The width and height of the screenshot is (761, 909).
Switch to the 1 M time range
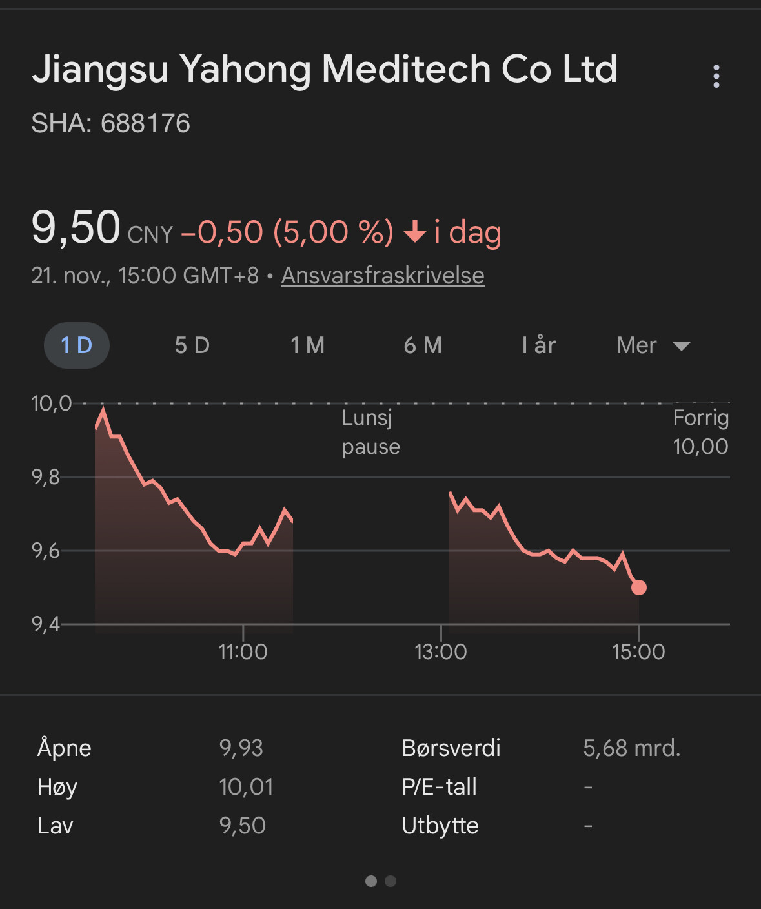[307, 345]
